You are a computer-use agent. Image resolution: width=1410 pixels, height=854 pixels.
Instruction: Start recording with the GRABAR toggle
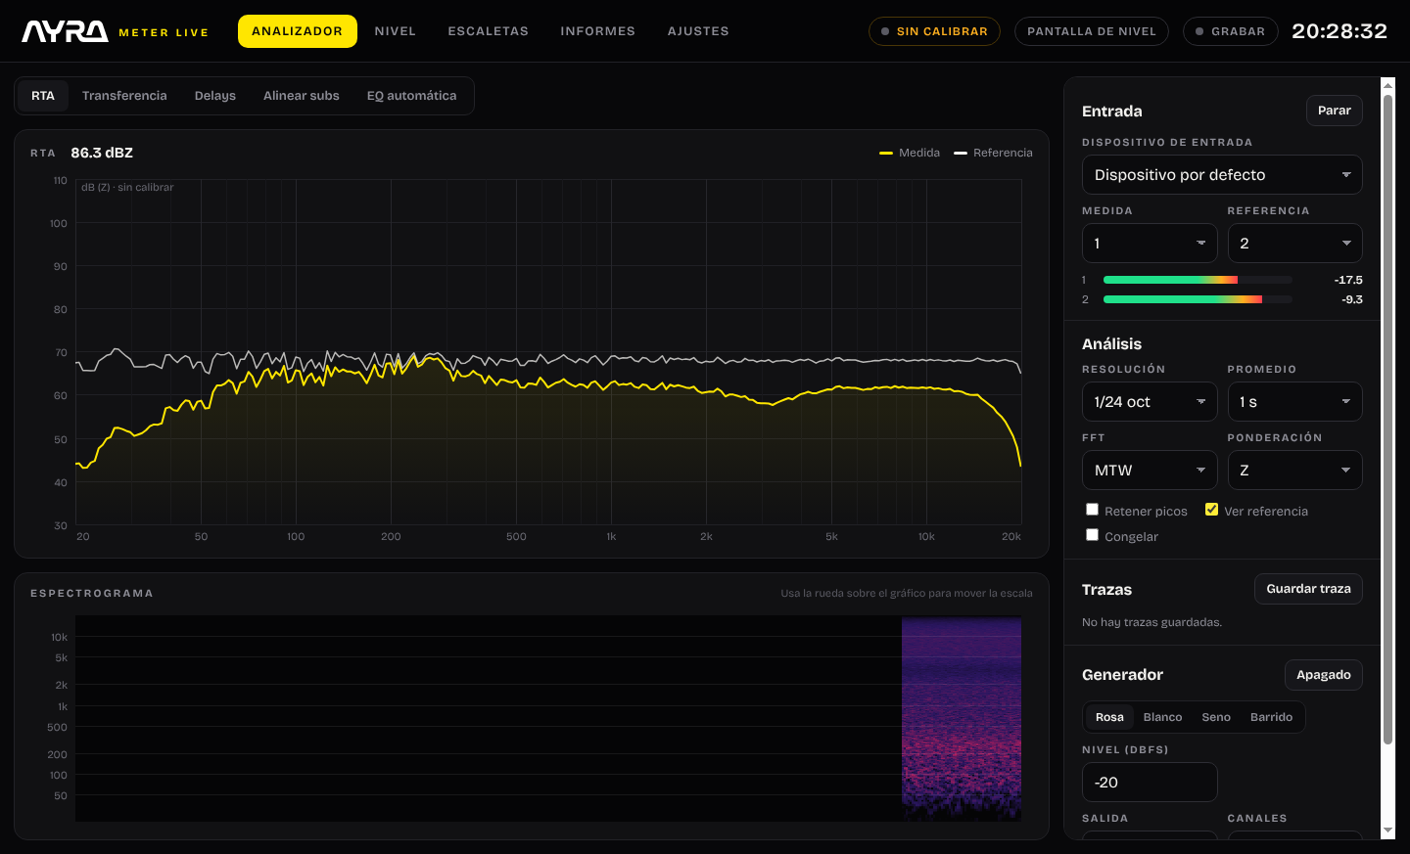coord(1230,31)
